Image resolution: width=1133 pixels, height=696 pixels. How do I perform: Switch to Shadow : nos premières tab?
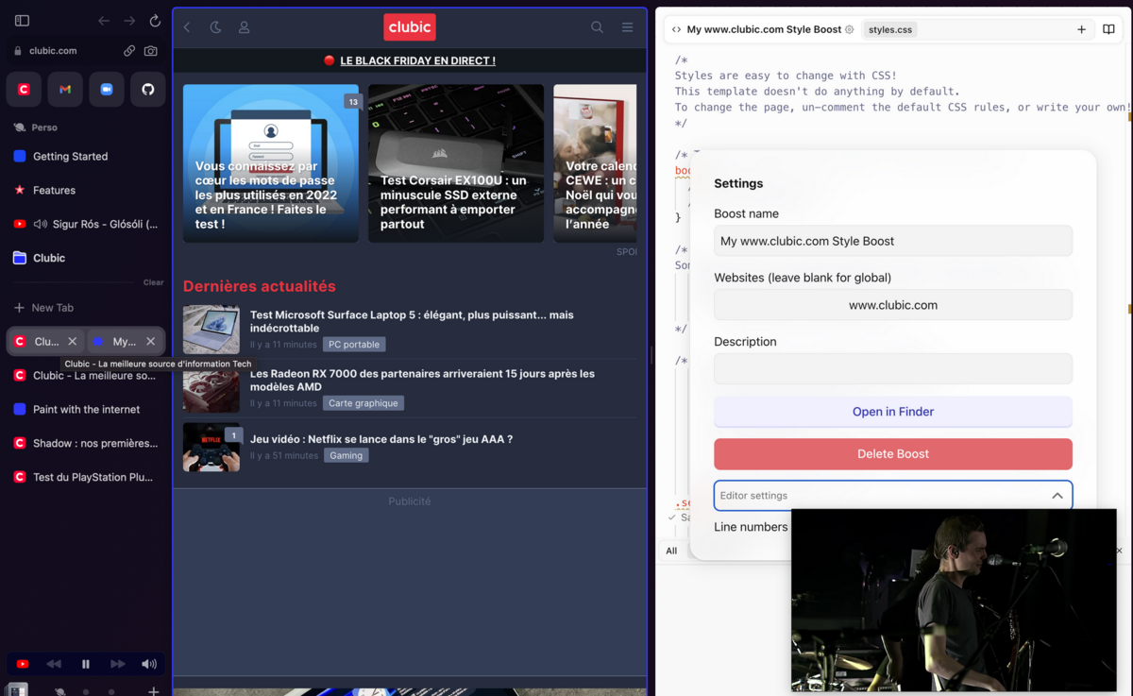[86, 444]
